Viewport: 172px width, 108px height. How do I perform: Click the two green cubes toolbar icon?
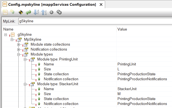pyautogui.click(x=28, y=12)
